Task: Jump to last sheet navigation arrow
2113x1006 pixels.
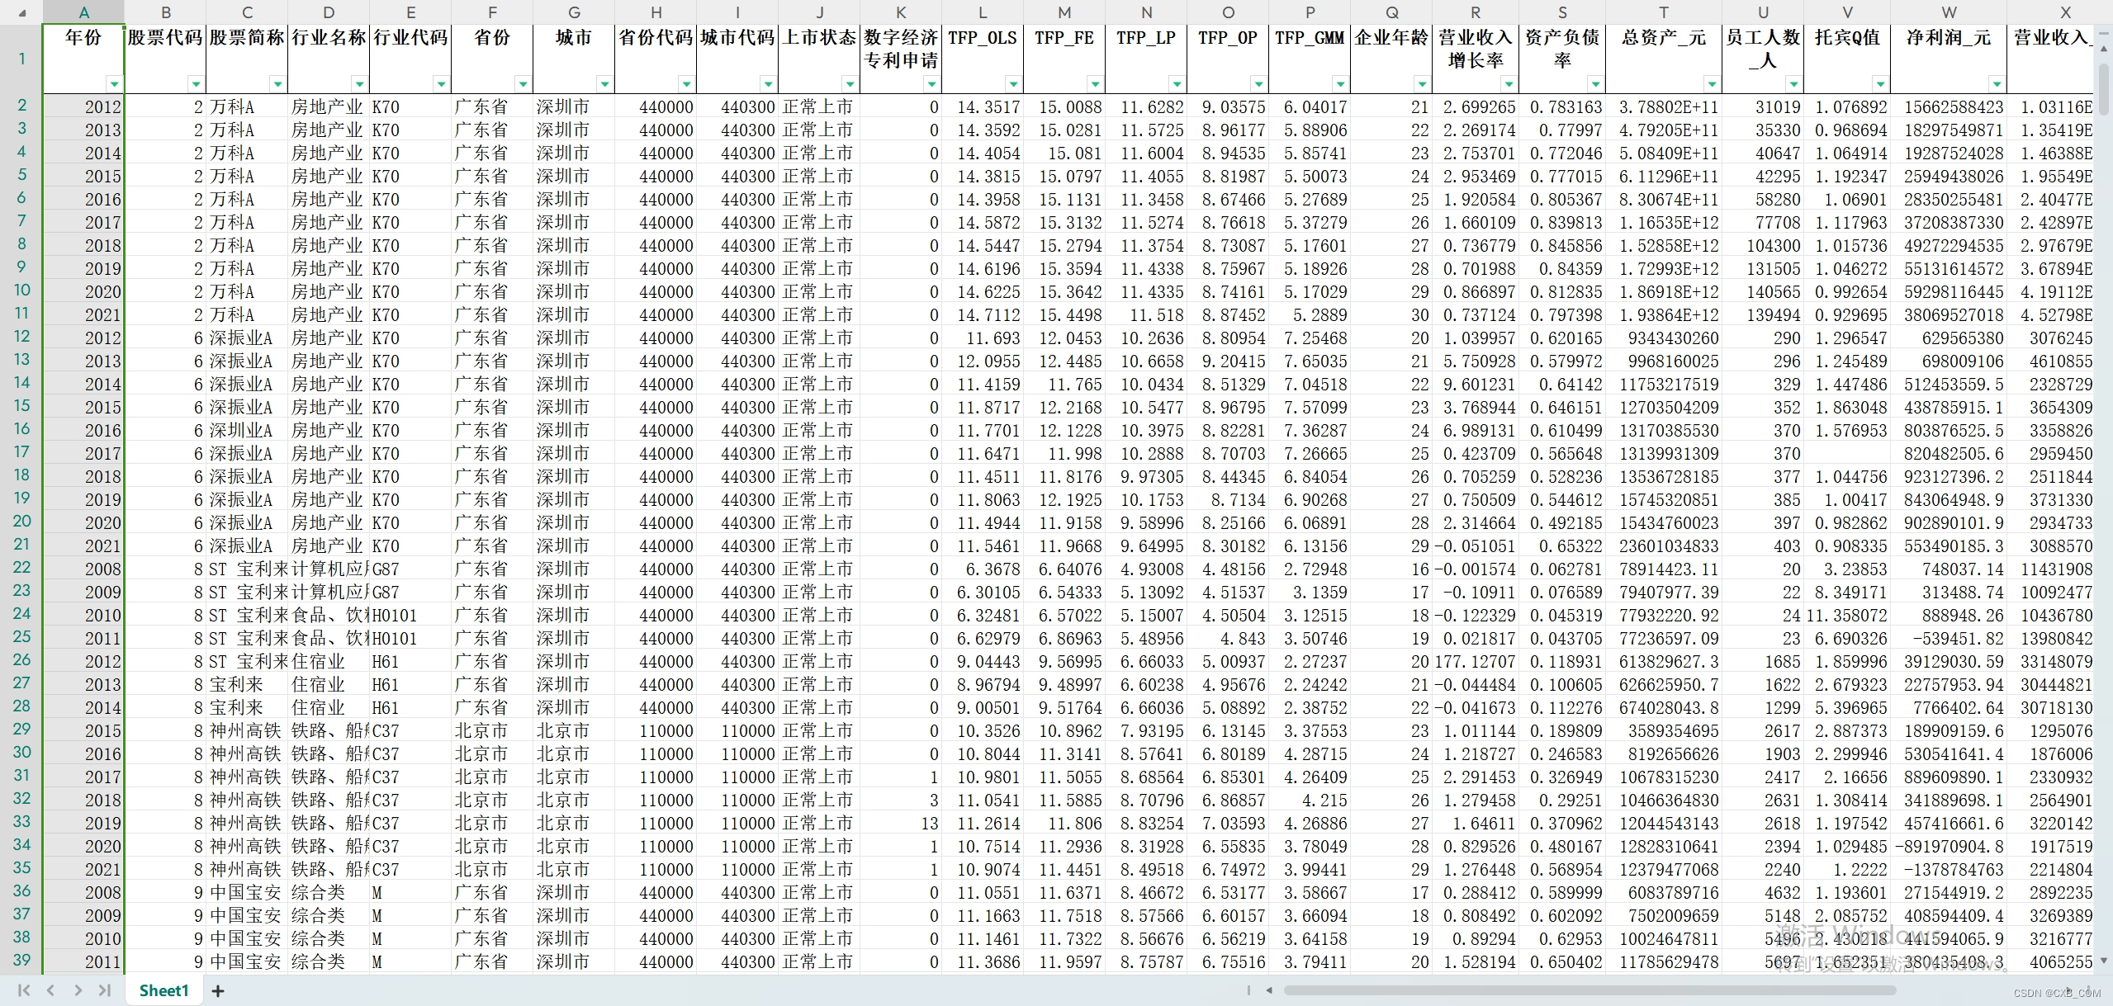Action: [x=105, y=990]
